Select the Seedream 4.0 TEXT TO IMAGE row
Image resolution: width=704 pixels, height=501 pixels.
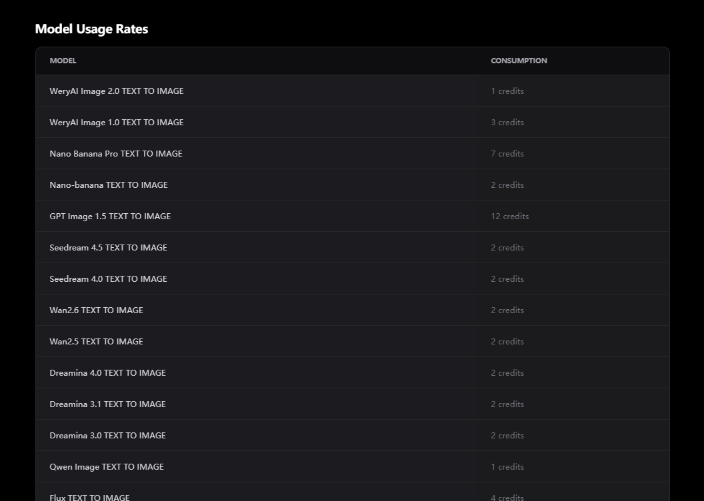[353, 279]
